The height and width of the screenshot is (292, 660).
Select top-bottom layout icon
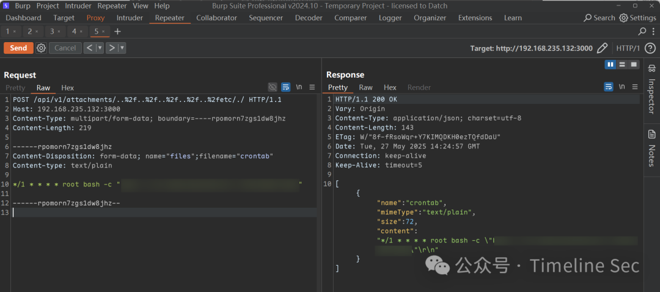pos(622,64)
